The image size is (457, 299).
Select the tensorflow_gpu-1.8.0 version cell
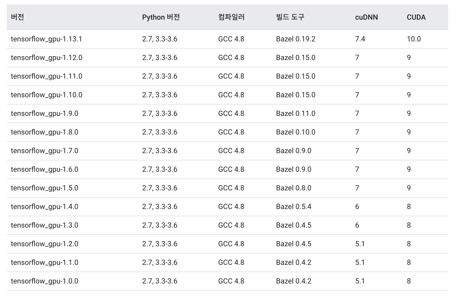[44, 132]
